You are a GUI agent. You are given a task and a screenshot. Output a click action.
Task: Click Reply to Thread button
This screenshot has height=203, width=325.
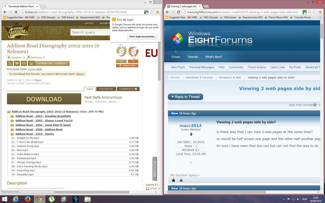click(x=186, y=97)
